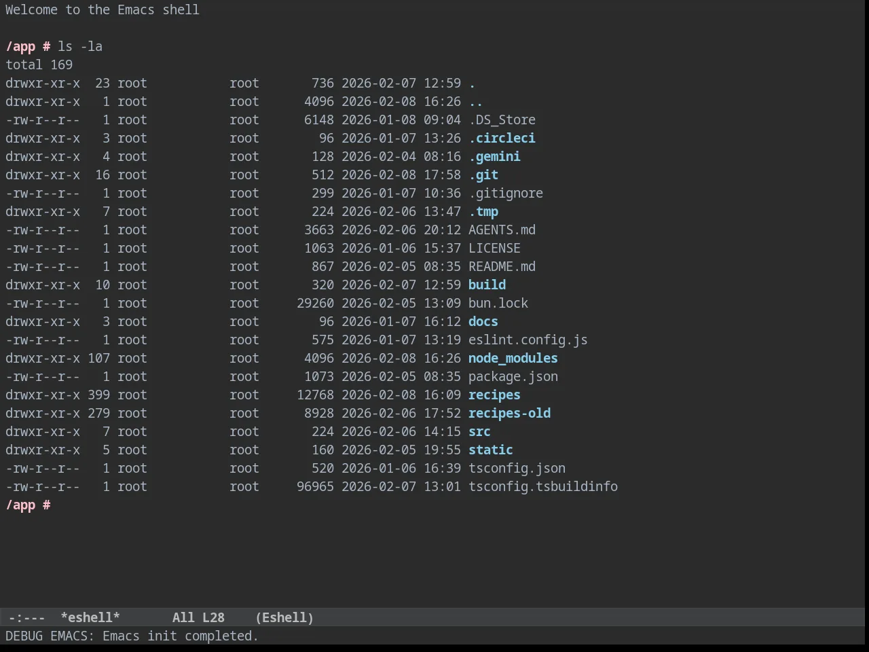Click the docs directory name
This screenshot has width=869, height=652.
(483, 321)
